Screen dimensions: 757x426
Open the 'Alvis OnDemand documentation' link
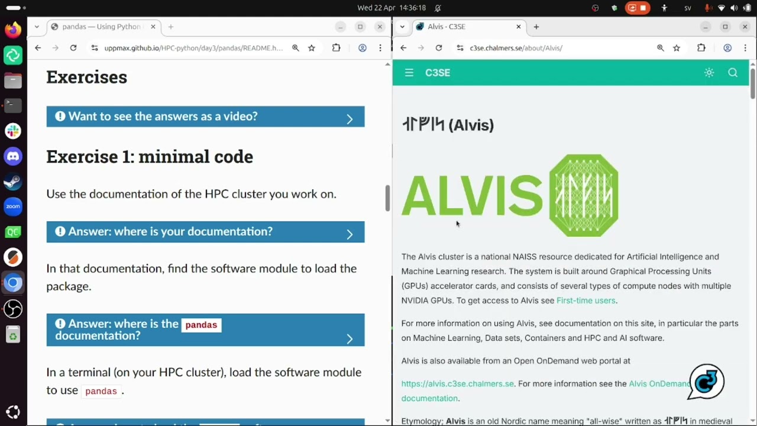[659, 384]
